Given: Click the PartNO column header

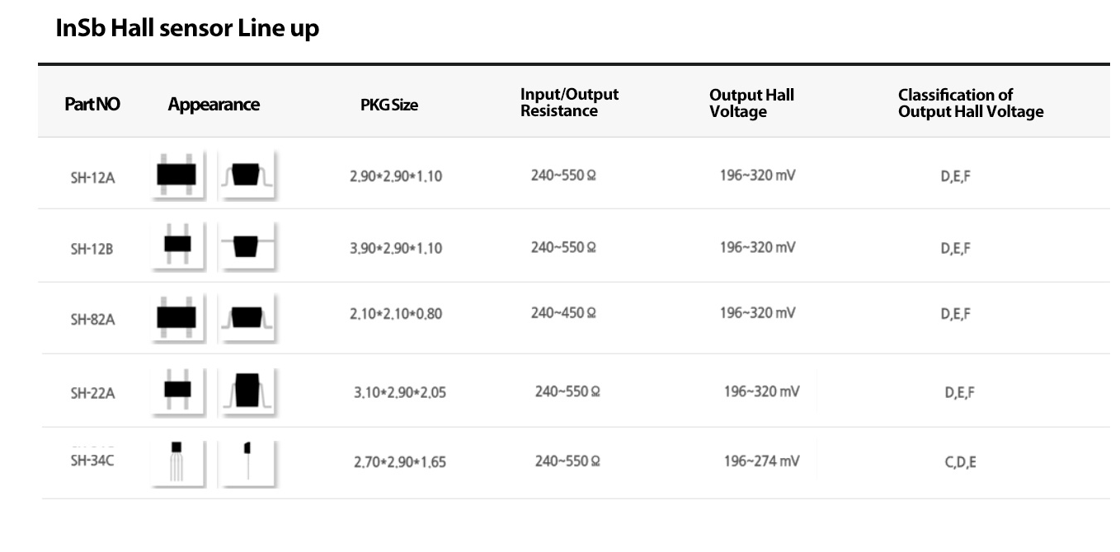Looking at the screenshot, I should (x=92, y=105).
